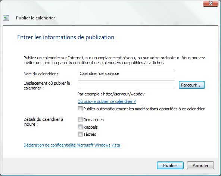The image size is (221, 176).
Task: Click the empty Emplacement où publier field
Action: (126, 85)
